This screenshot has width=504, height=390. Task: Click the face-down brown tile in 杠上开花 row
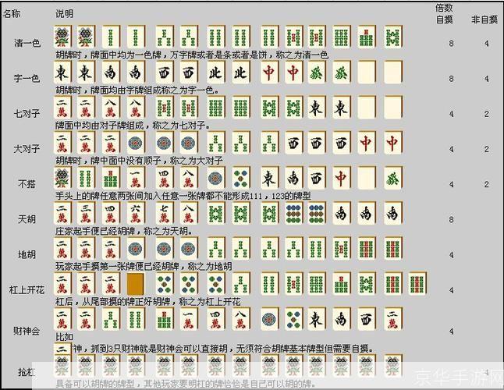(x=136, y=284)
